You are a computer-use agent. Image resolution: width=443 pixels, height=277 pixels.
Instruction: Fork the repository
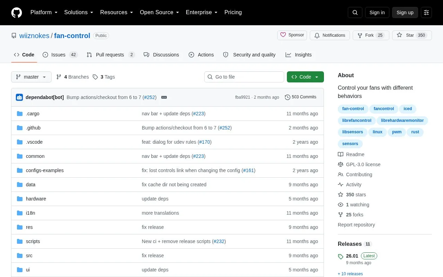[x=371, y=35]
